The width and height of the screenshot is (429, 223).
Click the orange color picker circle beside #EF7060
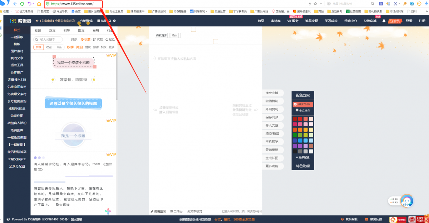tap(295, 105)
